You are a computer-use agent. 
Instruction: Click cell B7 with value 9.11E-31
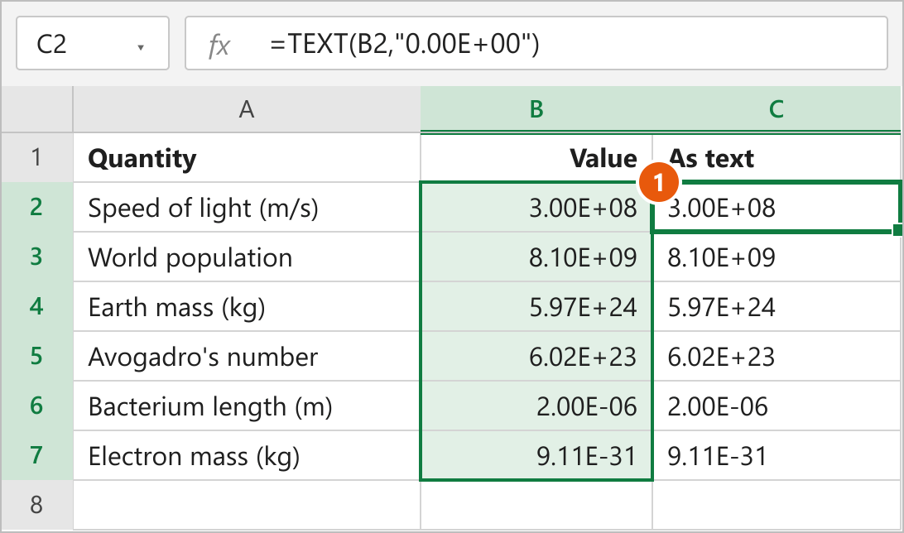click(536, 455)
